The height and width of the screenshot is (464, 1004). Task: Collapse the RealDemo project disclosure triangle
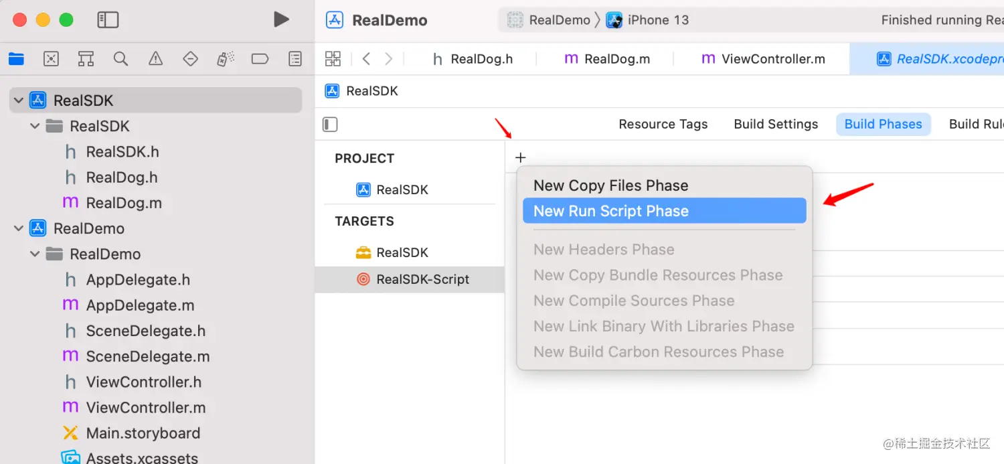click(x=19, y=229)
